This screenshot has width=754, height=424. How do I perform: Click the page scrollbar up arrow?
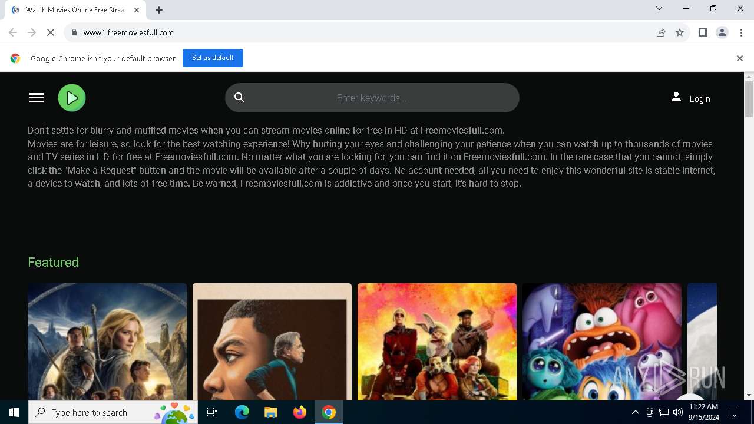(749, 77)
